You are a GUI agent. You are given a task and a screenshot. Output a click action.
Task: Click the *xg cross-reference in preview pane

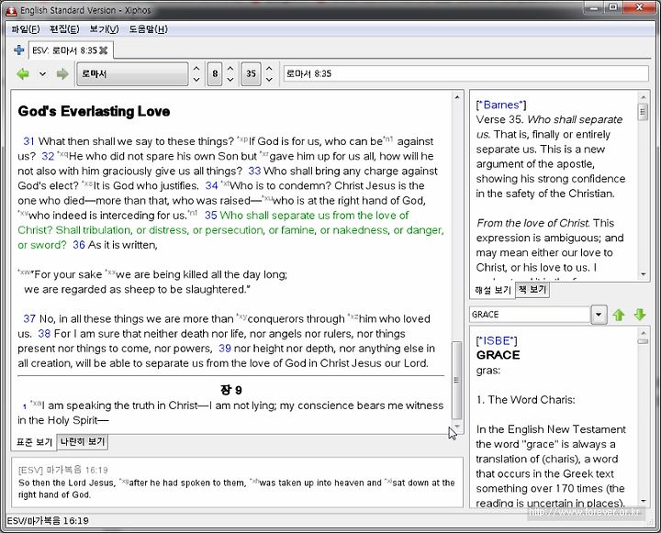124,480
